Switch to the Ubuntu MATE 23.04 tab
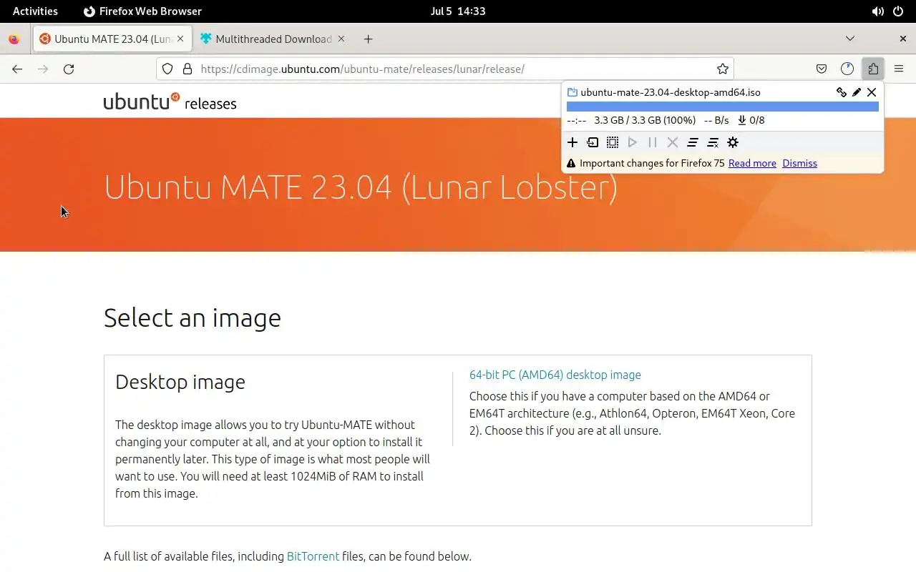This screenshot has width=916, height=572. click(112, 39)
